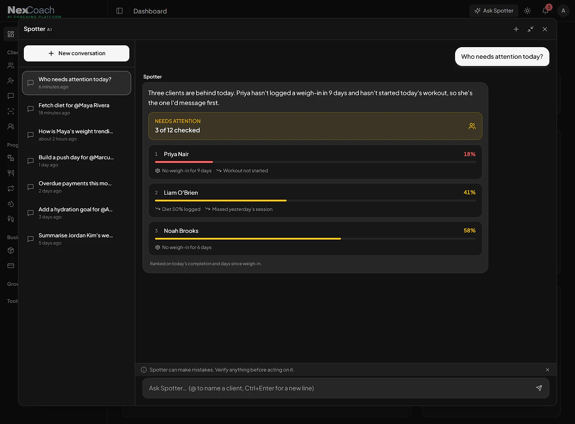Open the dumbbell icon in the left sidebar
The image size is (575, 424).
tap(11, 158)
